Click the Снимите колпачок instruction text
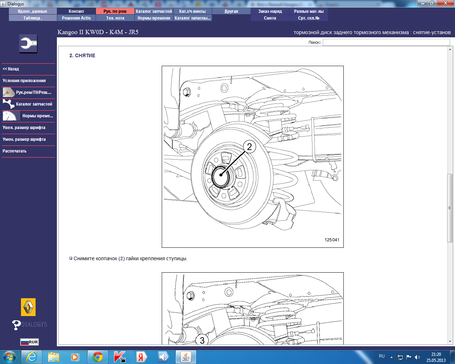This screenshot has height=364, width=455. (130, 258)
